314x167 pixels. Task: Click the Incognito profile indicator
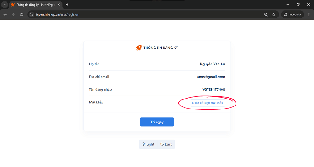[x=292, y=14]
